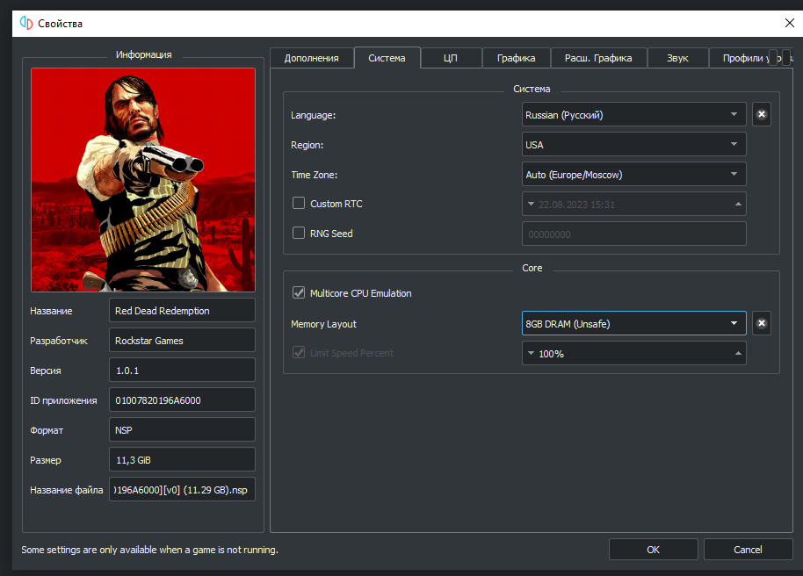Viewport: 803px width, 576px height.
Task: Click down arrow of Custom RTC date field
Action: (531, 204)
